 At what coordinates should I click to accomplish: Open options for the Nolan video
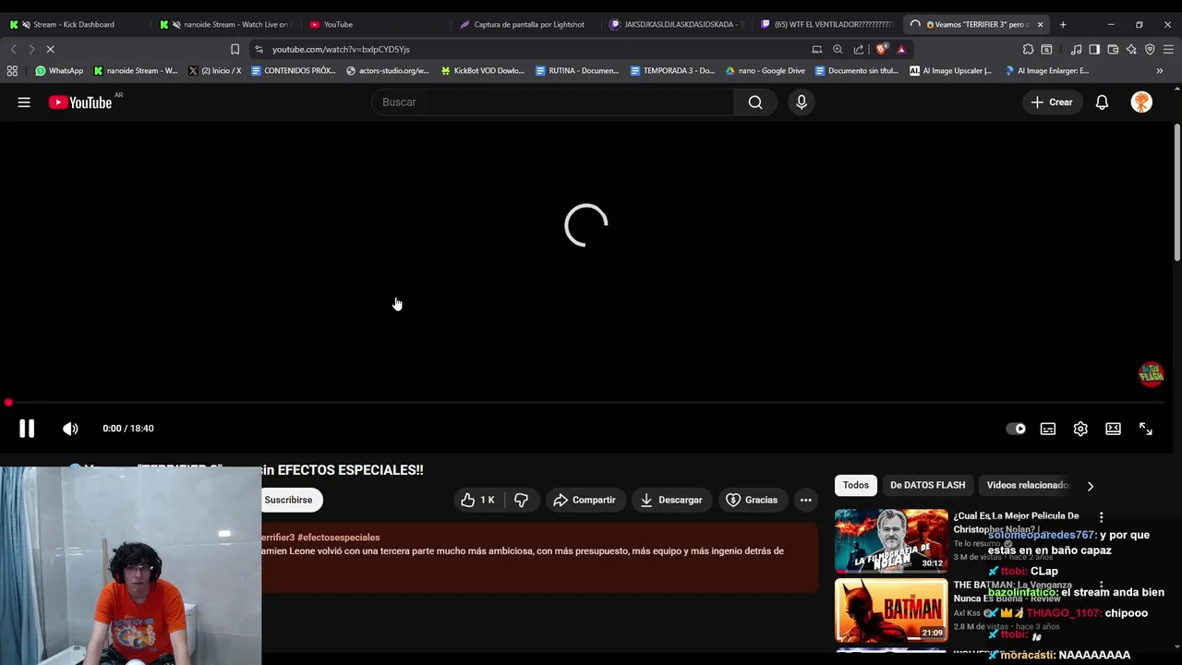(1101, 517)
